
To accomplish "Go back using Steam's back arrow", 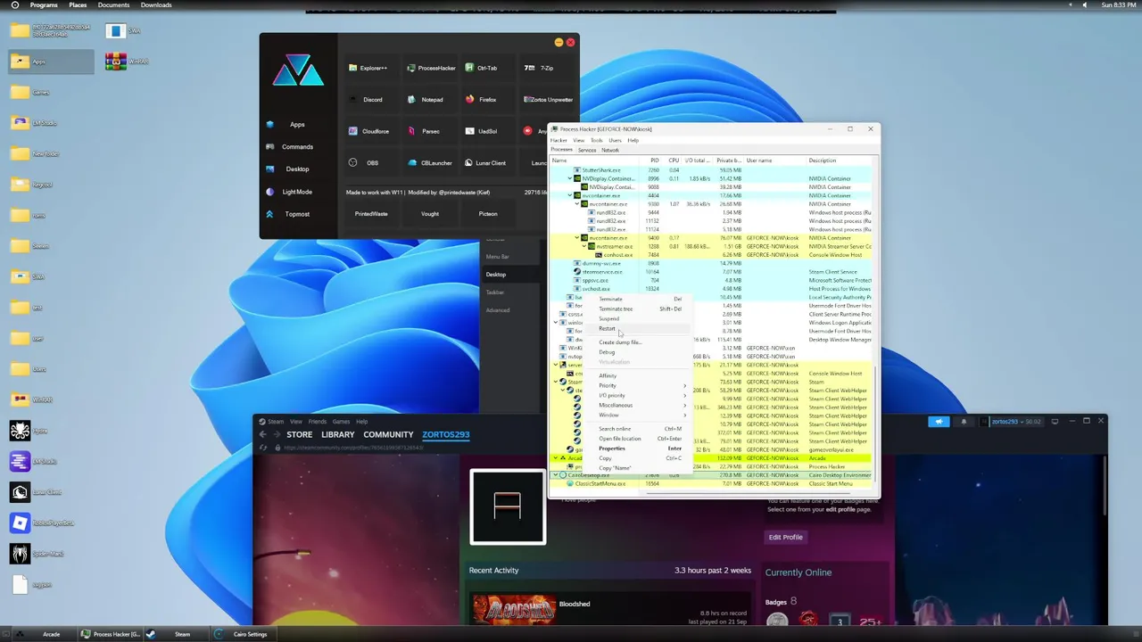I will 262,434.
